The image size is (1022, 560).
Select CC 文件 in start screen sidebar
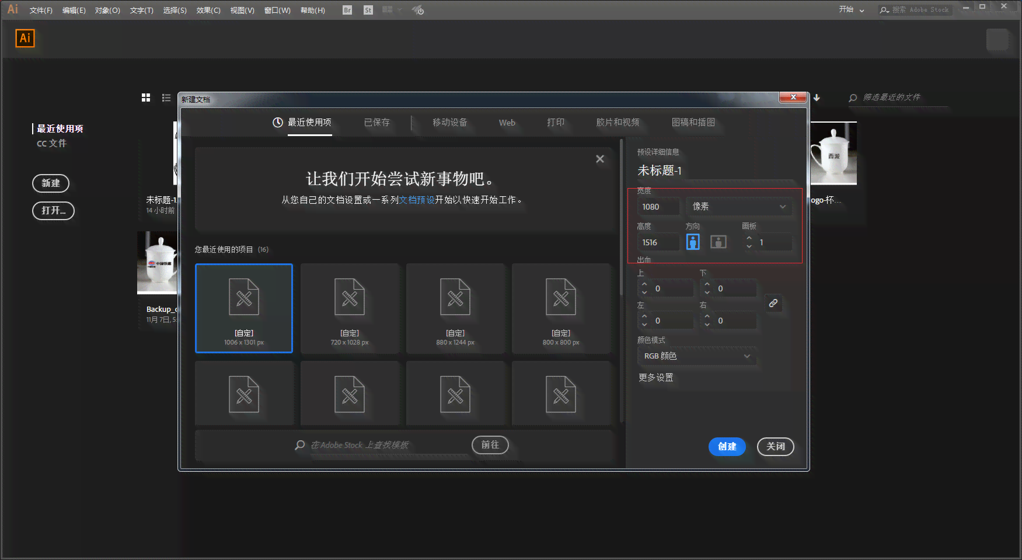pyautogui.click(x=52, y=144)
